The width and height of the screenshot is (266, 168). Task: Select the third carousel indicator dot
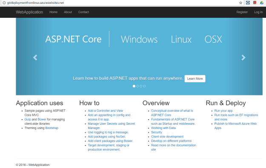coord(141,86)
